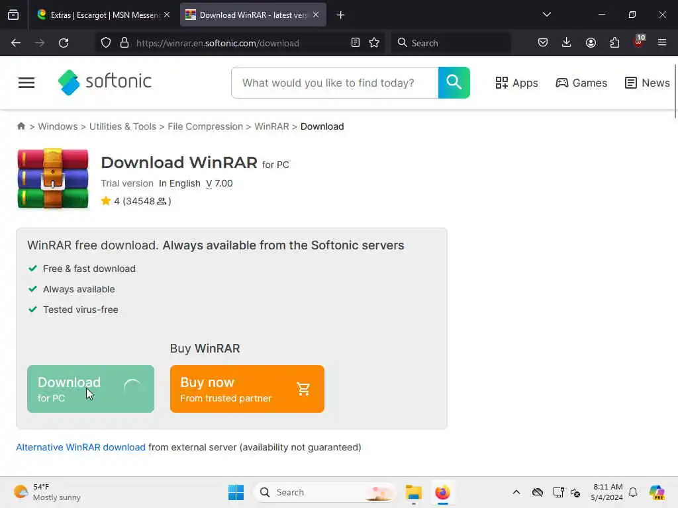678x508 pixels.
Task: Open WinRAR breadcrumb link
Action: point(271,126)
